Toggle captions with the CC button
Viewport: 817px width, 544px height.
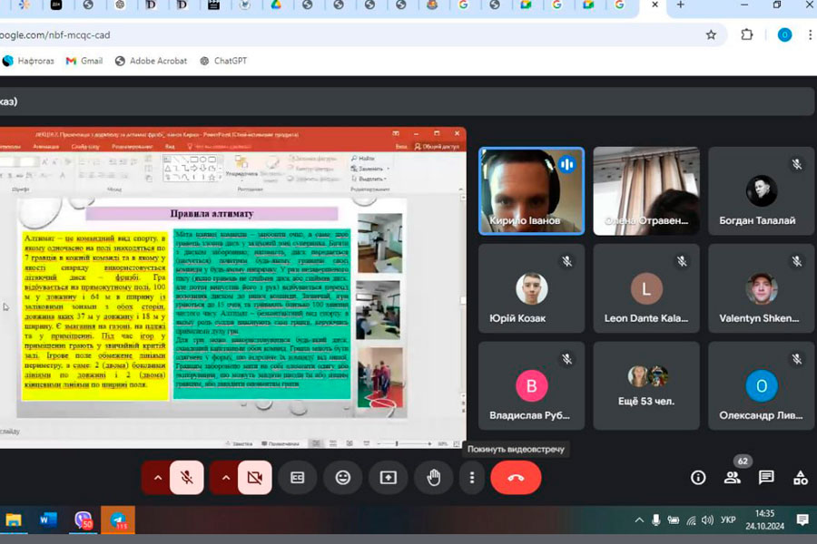click(297, 478)
